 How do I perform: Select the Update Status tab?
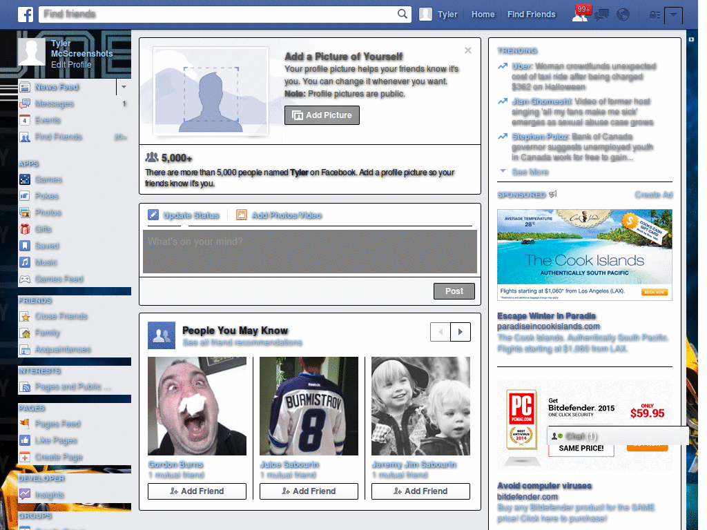point(184,215)
